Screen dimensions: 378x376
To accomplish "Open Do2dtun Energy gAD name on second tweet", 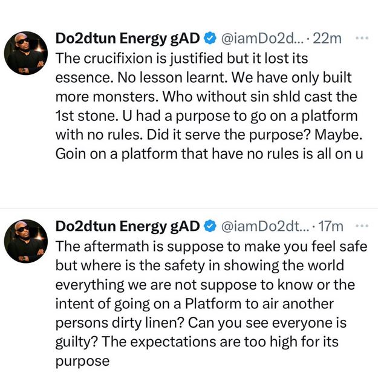I will [127, 227].
